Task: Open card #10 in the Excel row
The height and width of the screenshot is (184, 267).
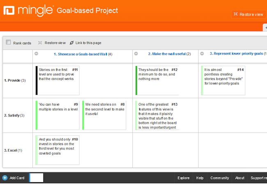Action: point(58,150)
